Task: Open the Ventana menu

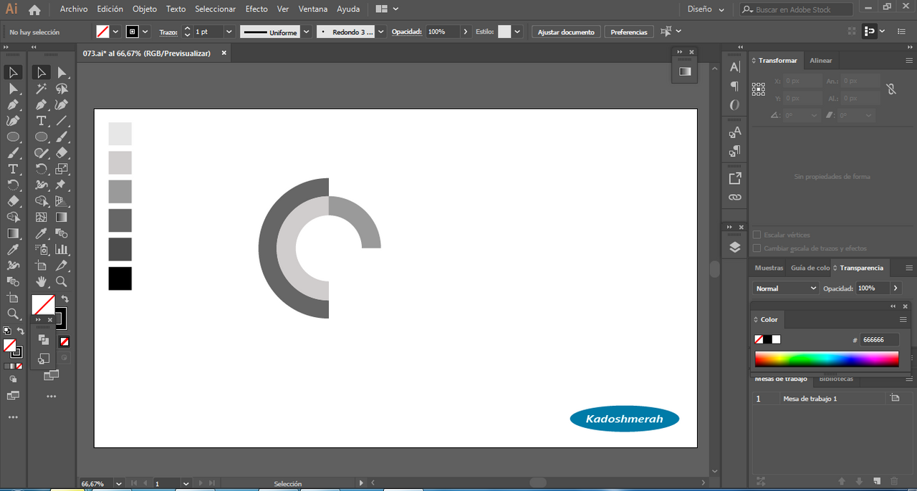Action: click(313, 9)
